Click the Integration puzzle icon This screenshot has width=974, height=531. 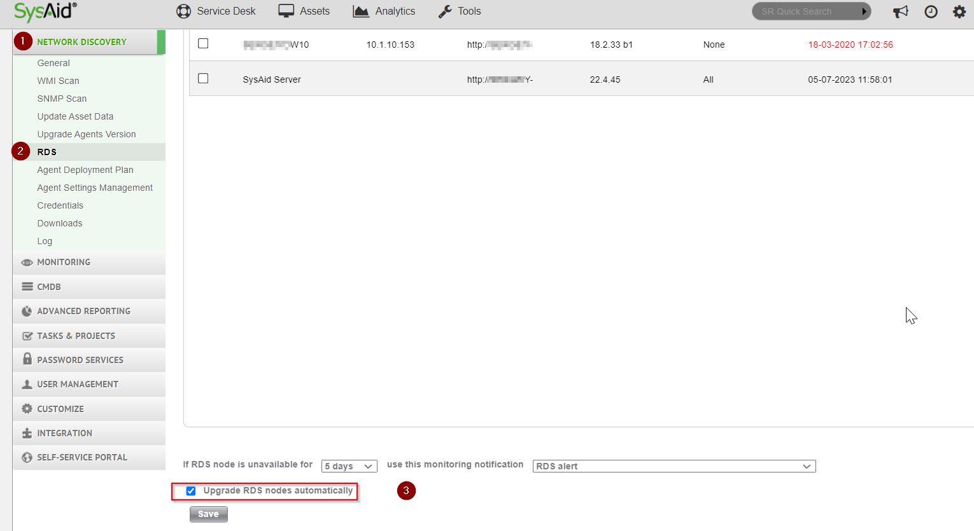pos(27,433)
